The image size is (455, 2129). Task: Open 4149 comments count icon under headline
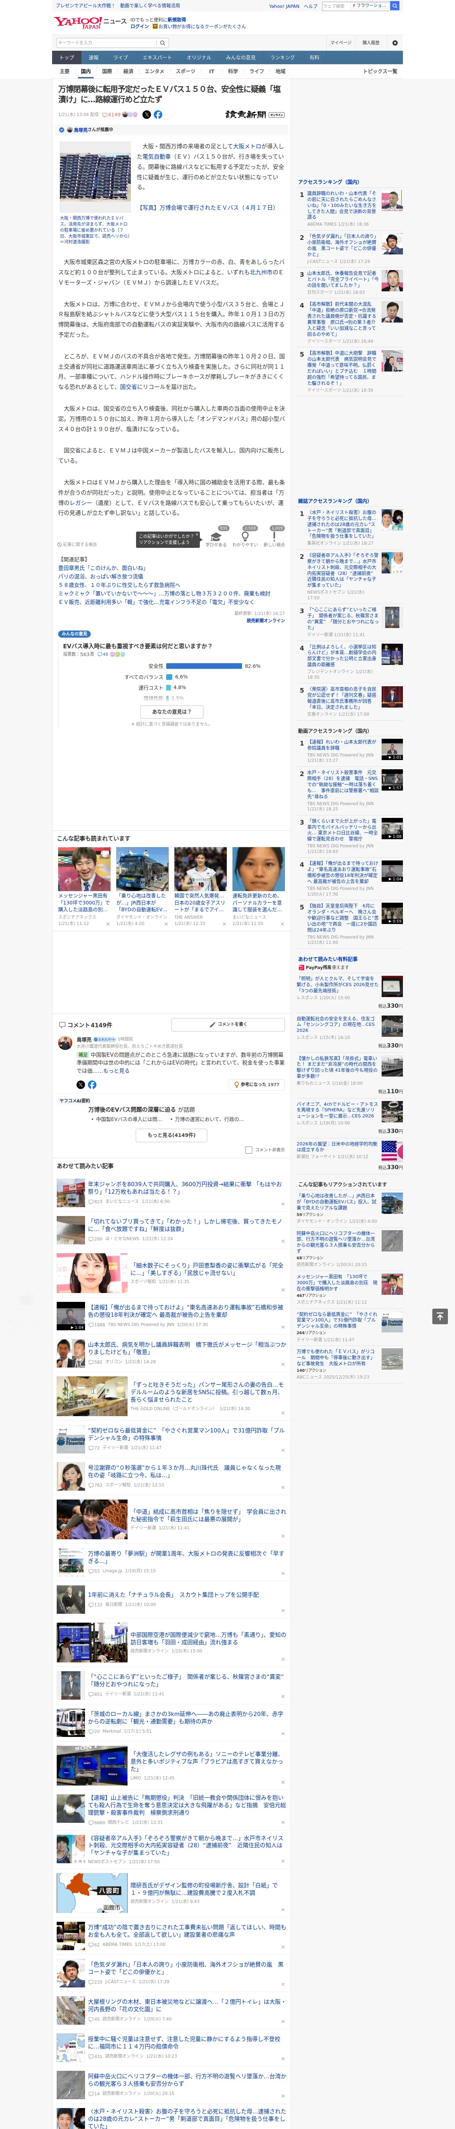point(112,115)
